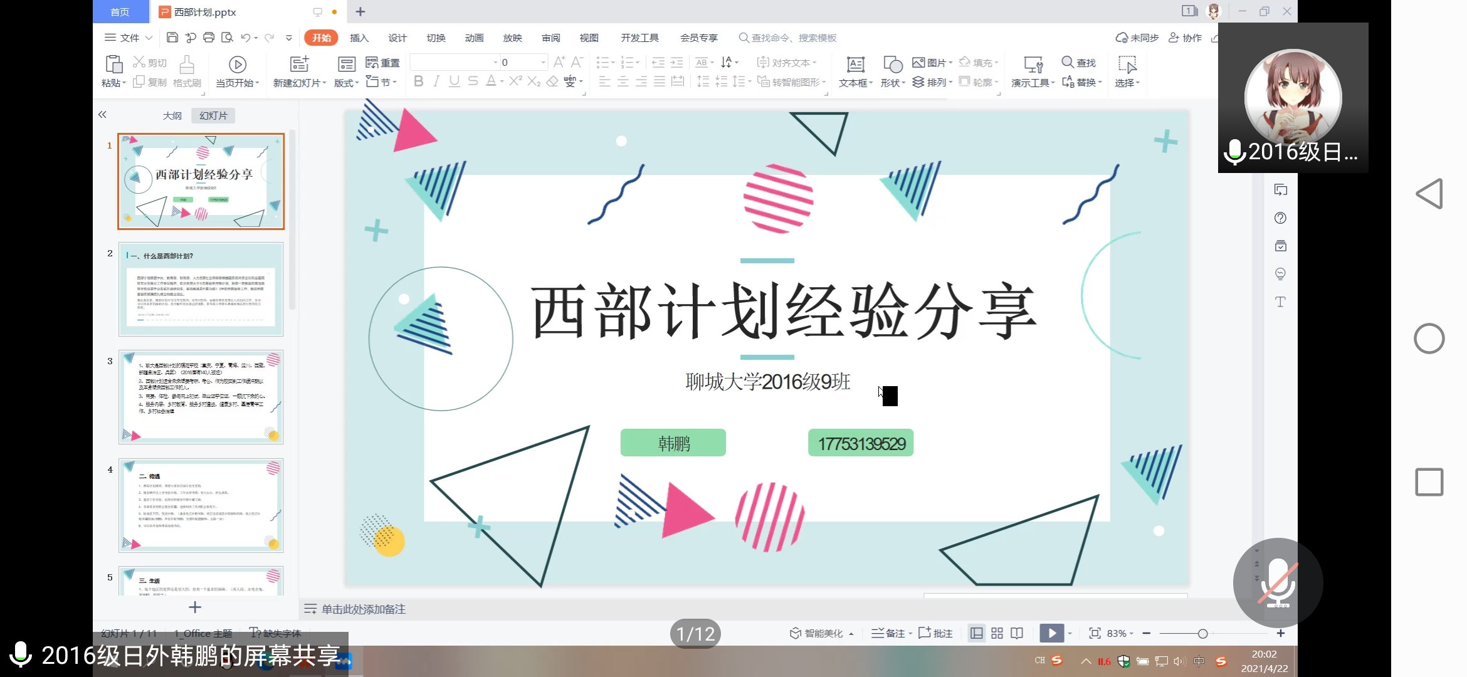Toggle italic text formatting
Viewport: 1467px width, 677px height.
pos(436,81)
